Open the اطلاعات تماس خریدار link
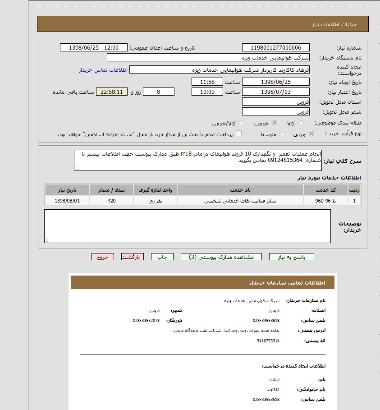380x410 pixels. tap(104, 70)
